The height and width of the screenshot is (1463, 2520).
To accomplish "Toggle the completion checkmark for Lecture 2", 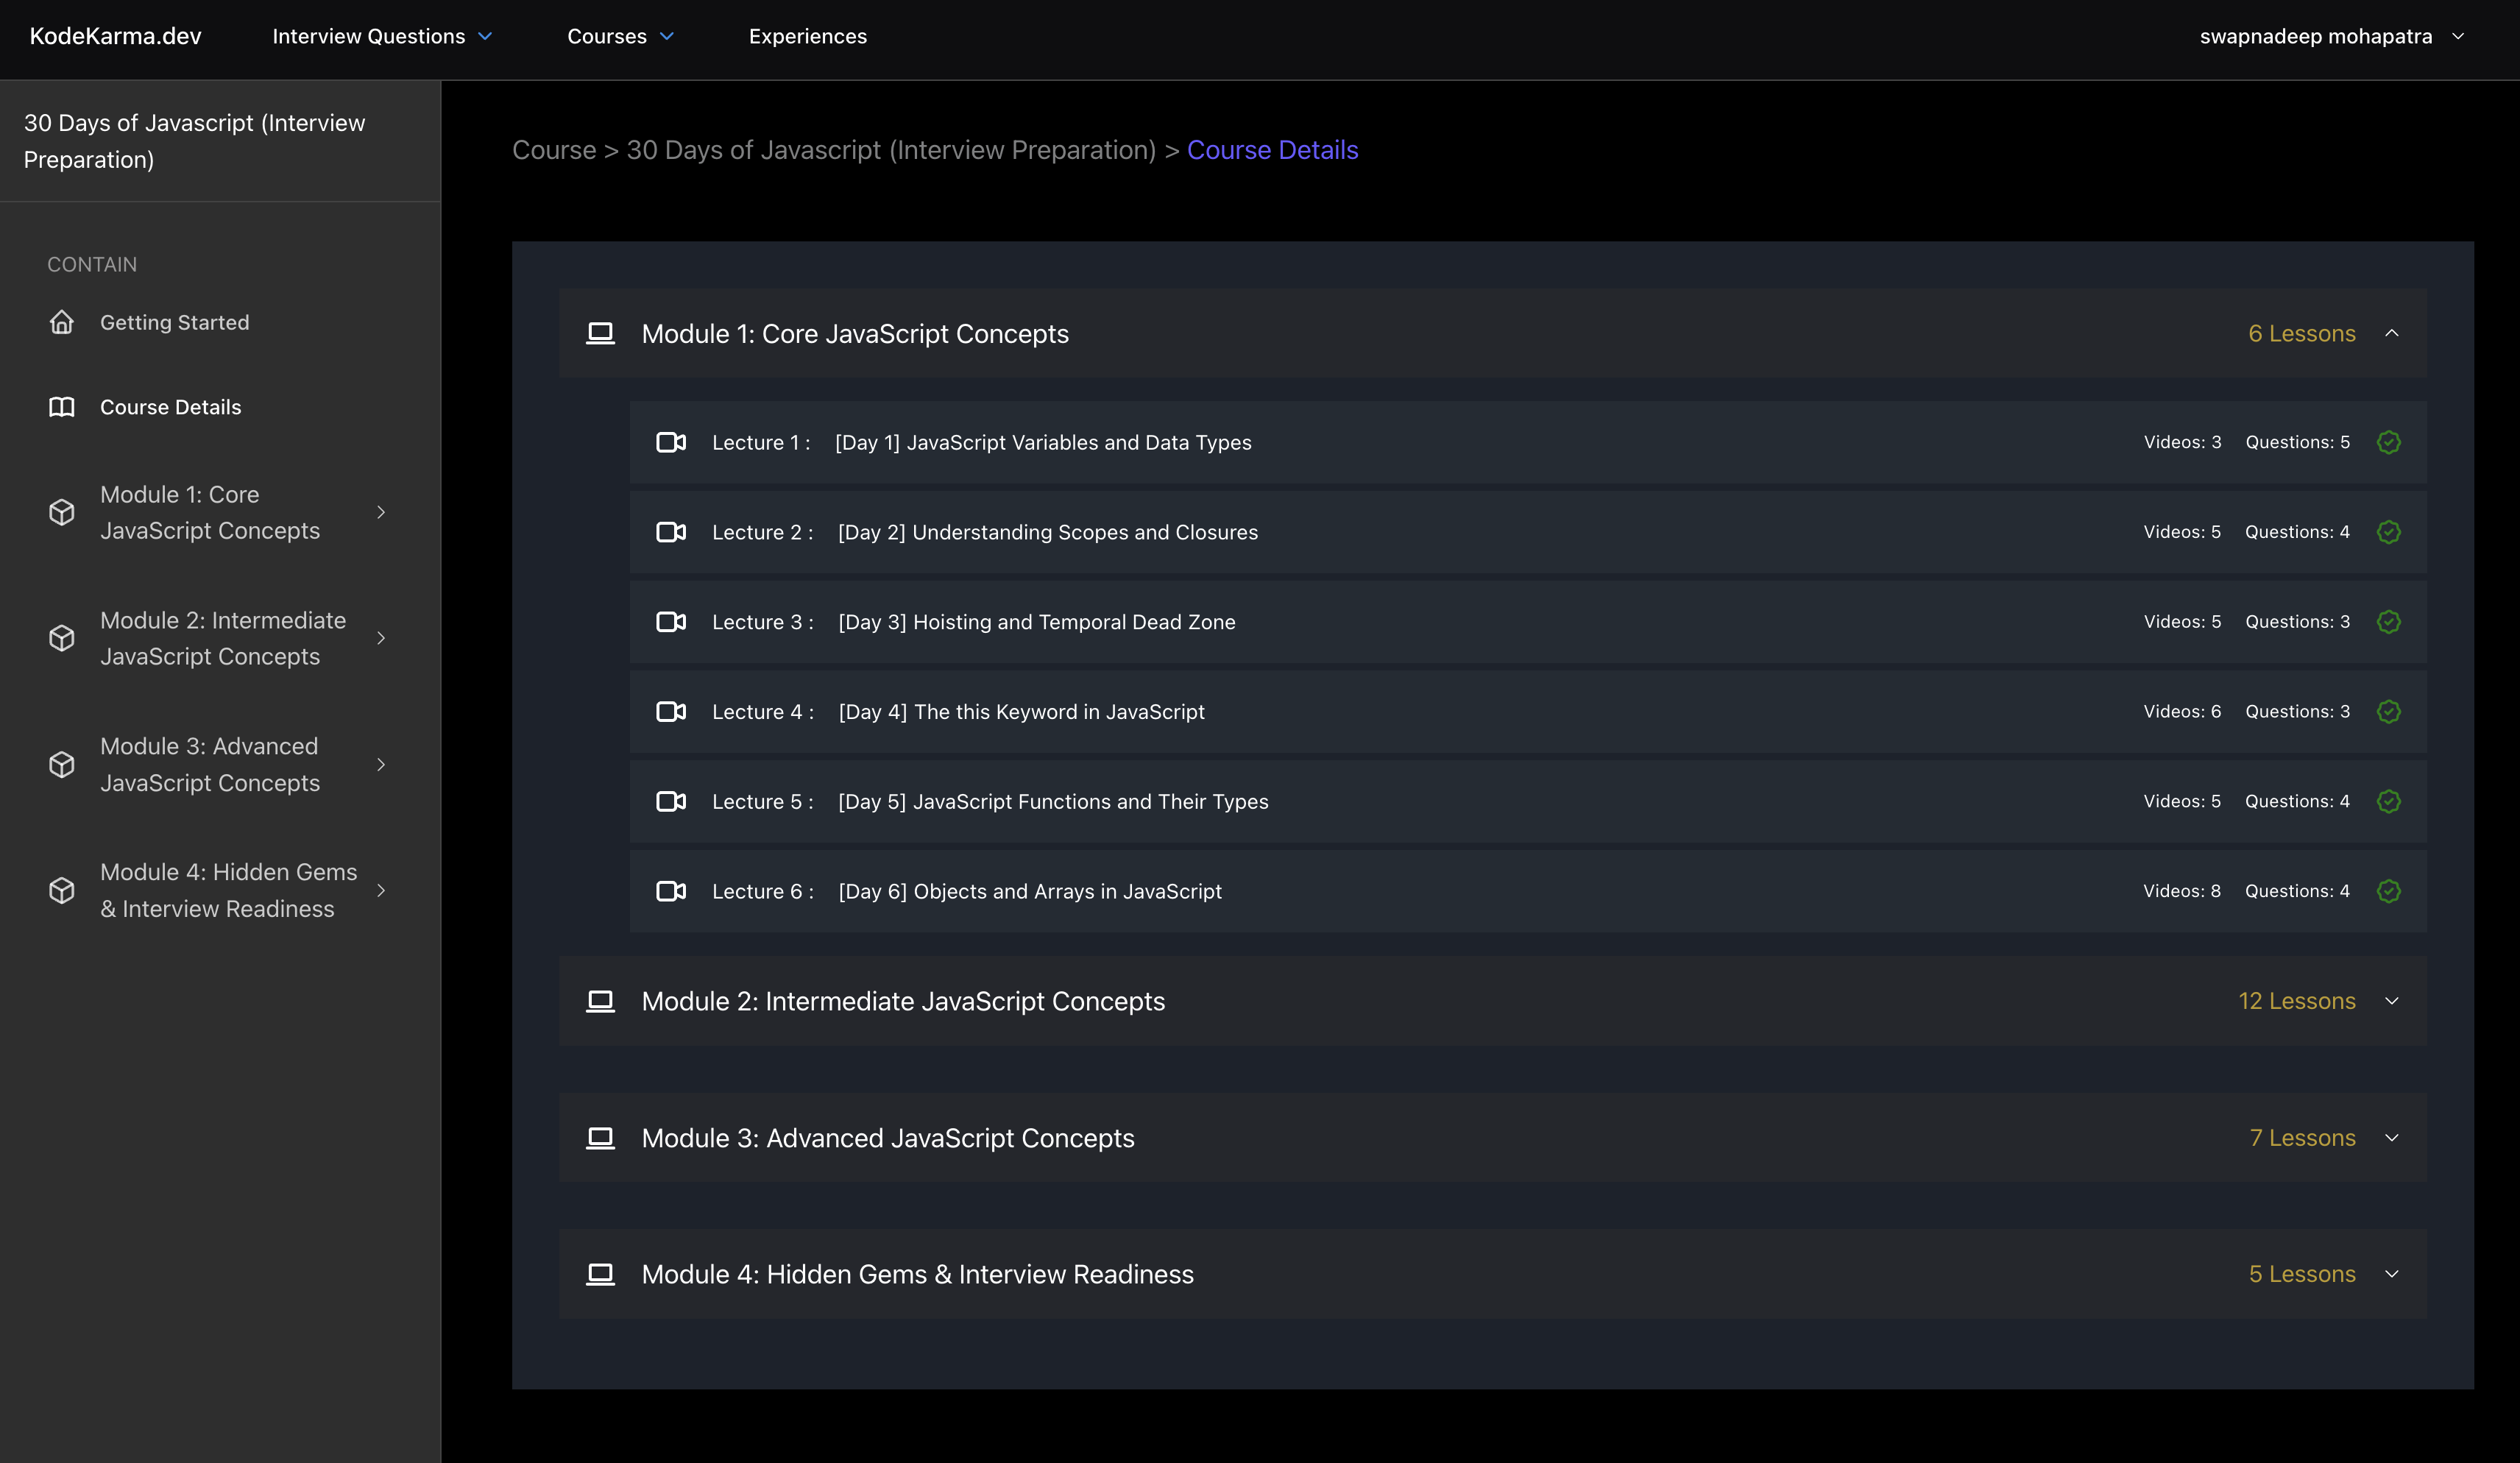I will point(2389,532).
